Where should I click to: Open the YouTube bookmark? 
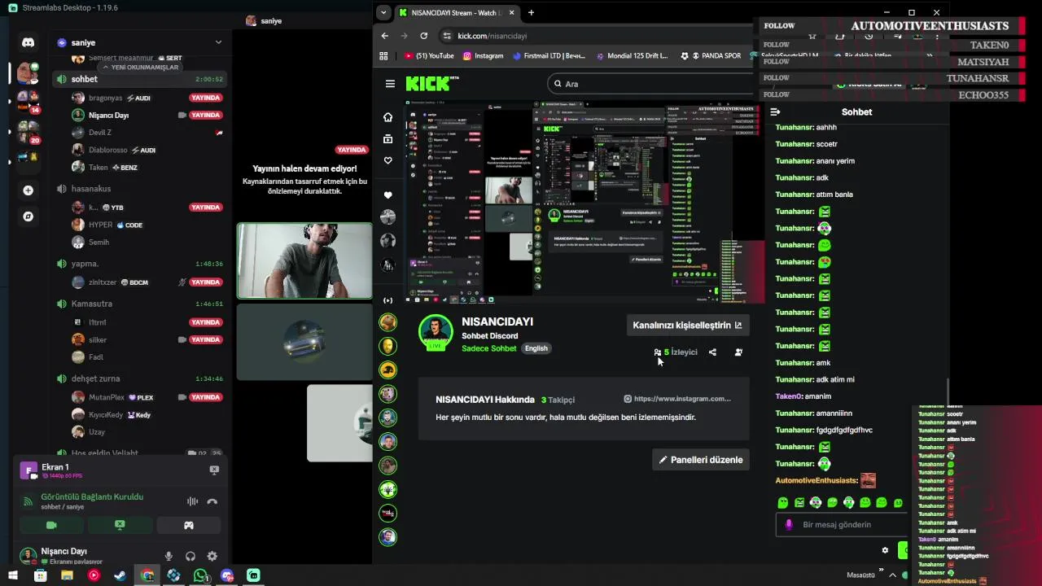click(x=429, y=56)
